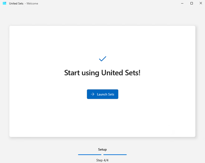Image resolution: width=205 pixels, height=163 pixels.
Task: Select the first Setup progress bar segment
Action: tap(90, 155)
